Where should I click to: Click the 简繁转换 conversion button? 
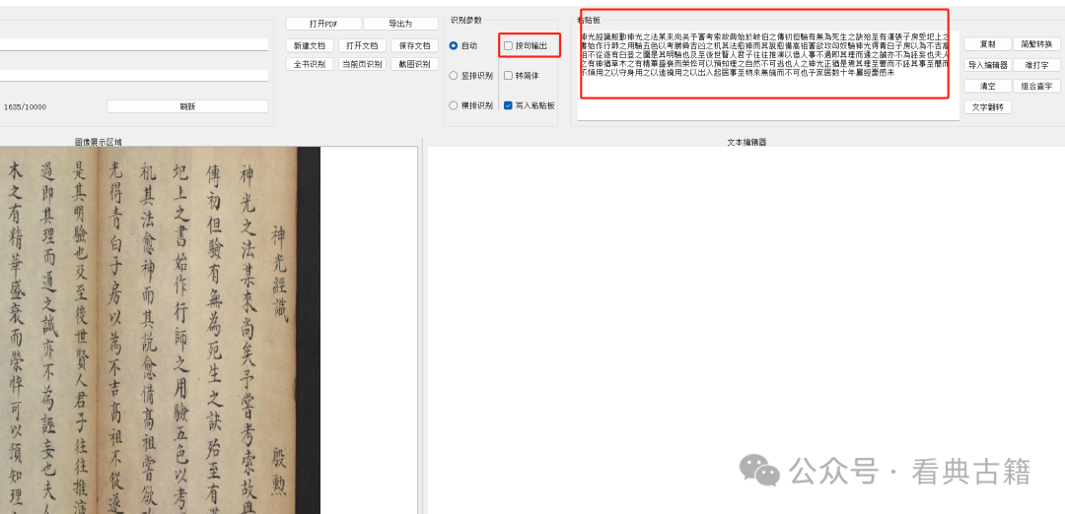tap(1037, 44)
